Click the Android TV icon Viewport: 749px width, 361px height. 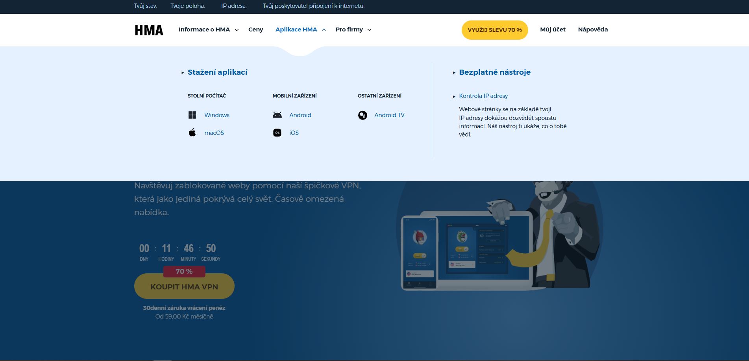click(x=362, y=115)
